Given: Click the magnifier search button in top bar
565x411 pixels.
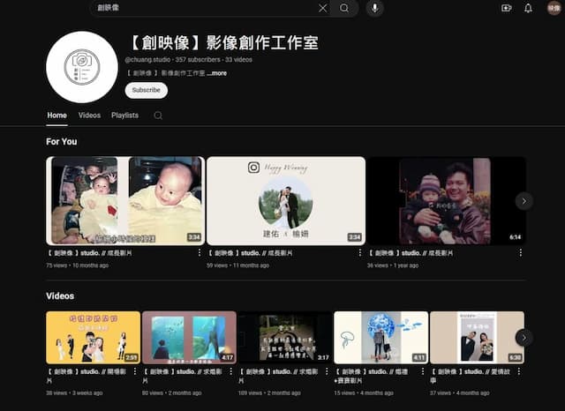Looking at the screenshot, I should (344, 8).
